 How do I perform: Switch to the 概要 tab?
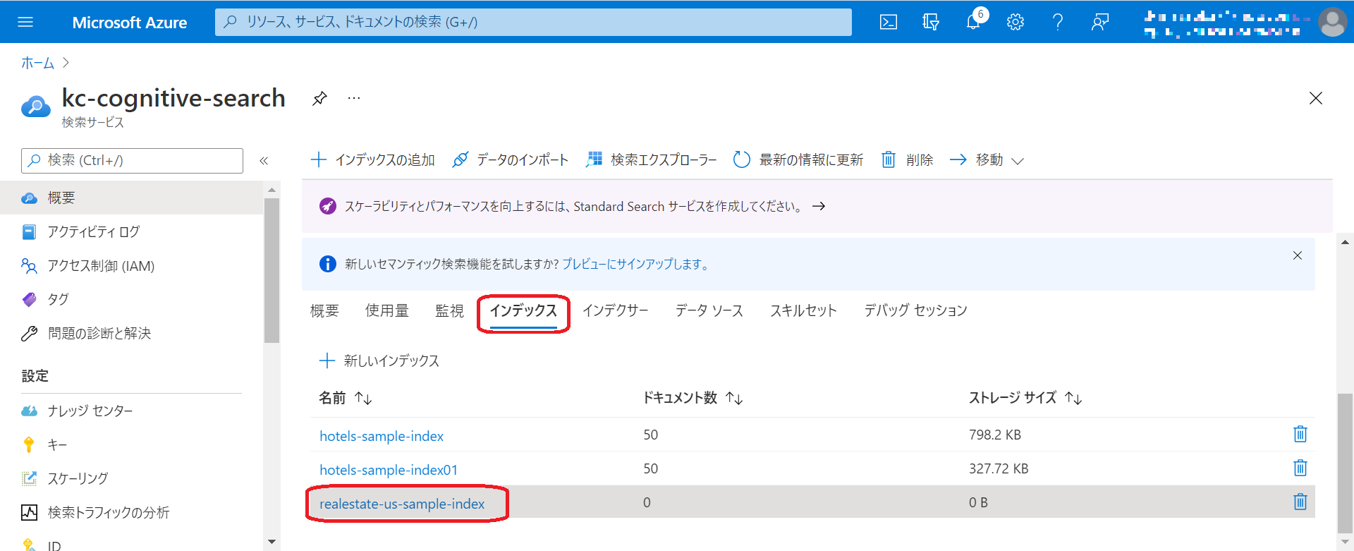click(x=324, y=310)
